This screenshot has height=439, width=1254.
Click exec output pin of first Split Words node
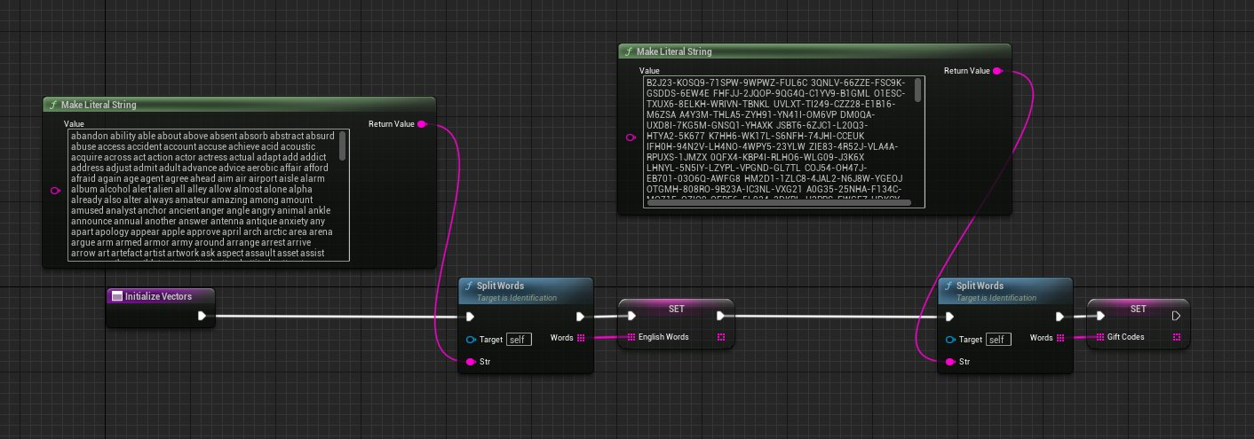[x=581, y=316]
